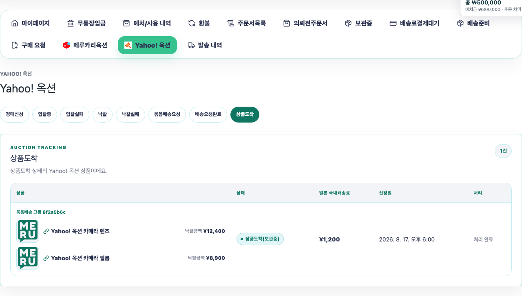Click the home icon beside 마이페이지
This screenshot has width=522, height=296.
(x=15, y=23)
